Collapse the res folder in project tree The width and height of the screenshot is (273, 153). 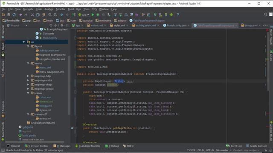click(x=24, y=42)
